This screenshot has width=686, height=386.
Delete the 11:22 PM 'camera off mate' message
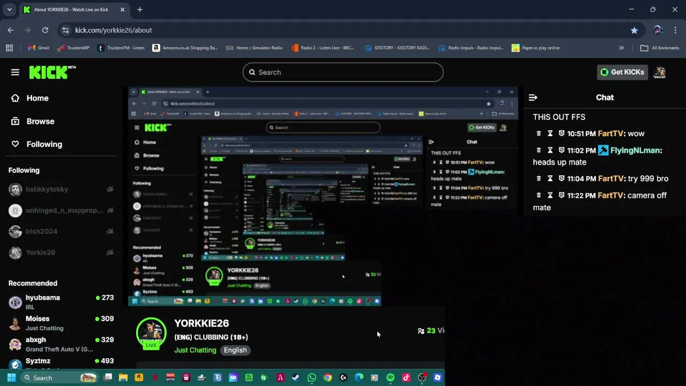coord(539,196)
